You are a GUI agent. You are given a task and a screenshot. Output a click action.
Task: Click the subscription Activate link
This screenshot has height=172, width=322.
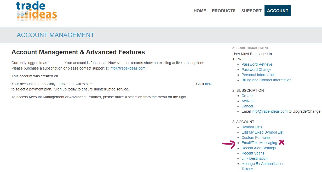248,101
